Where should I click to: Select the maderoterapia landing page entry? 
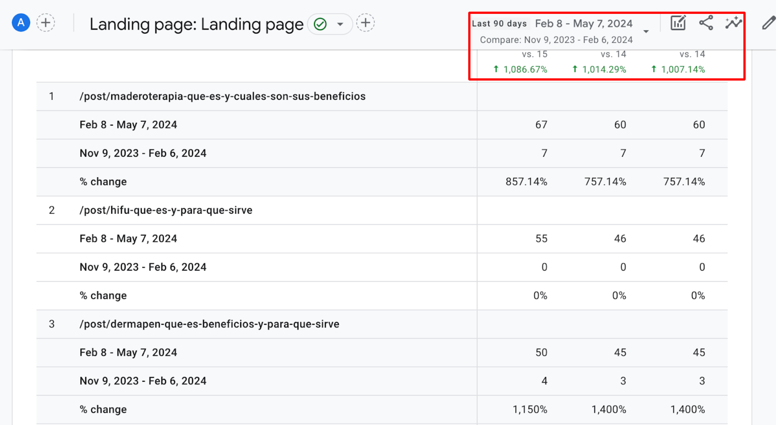(x=223, y=96)
